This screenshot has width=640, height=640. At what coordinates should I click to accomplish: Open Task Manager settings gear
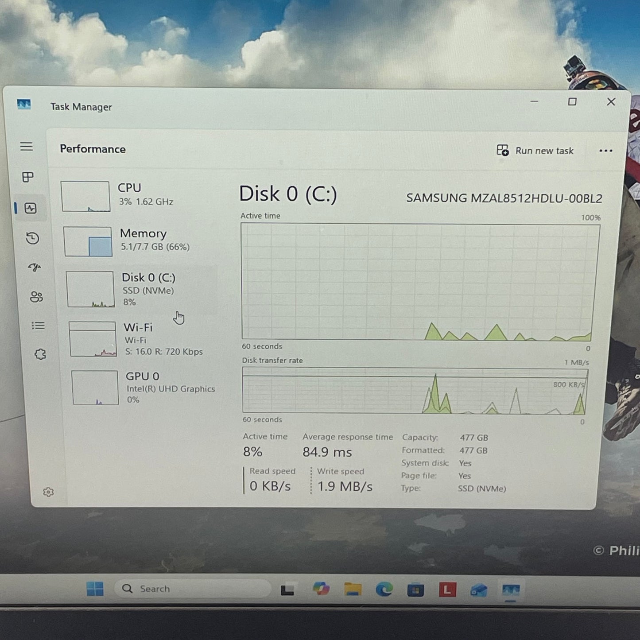click(48, 492)
